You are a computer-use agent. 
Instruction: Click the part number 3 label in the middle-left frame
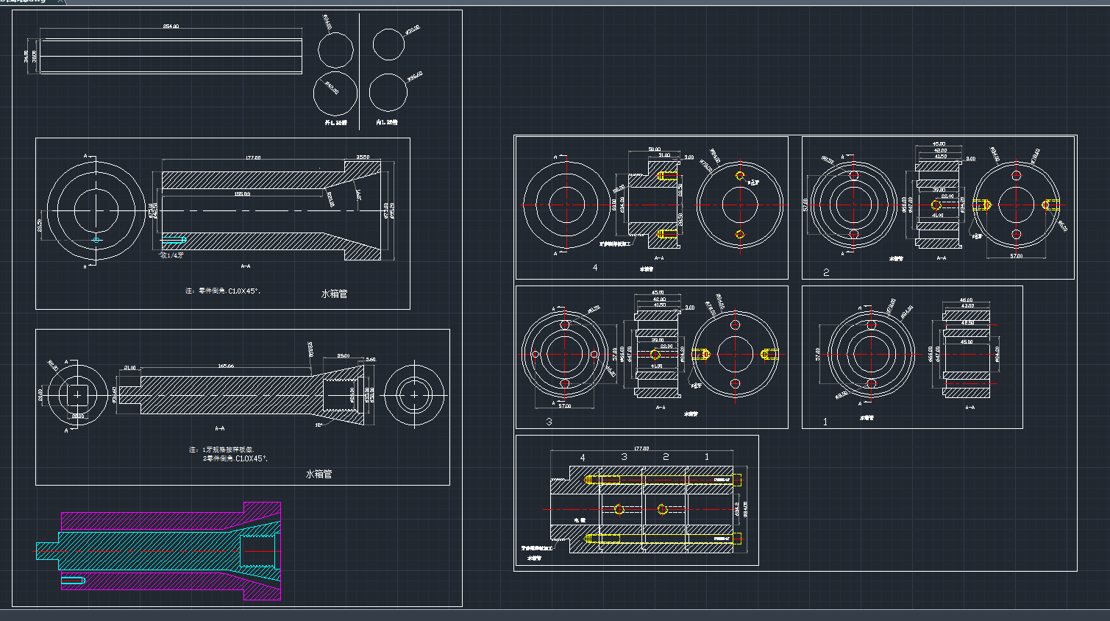click(549, 422)
